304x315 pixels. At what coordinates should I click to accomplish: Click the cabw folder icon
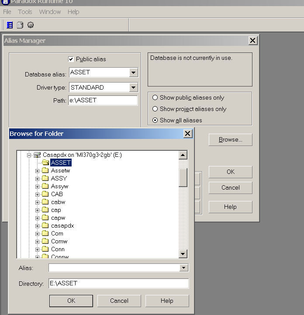click(45, 202)
